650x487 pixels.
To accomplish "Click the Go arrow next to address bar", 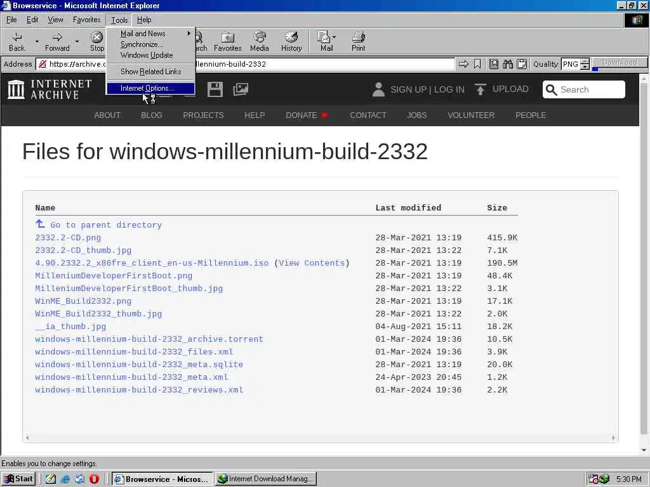I will click(463, 64).
